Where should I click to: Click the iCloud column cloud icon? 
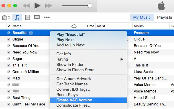(74, 26)
